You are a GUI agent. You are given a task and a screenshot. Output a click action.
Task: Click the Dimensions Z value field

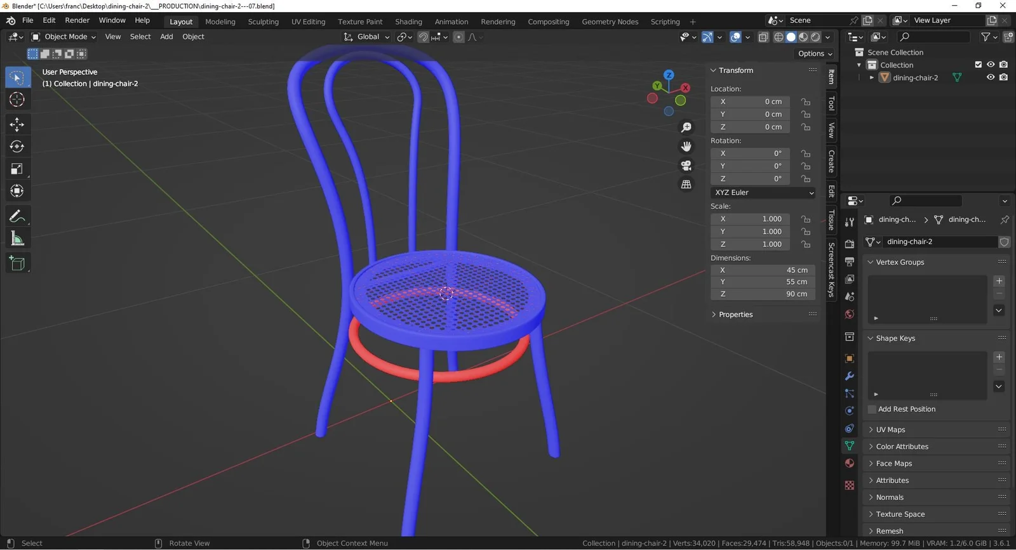tap(762, 294)
